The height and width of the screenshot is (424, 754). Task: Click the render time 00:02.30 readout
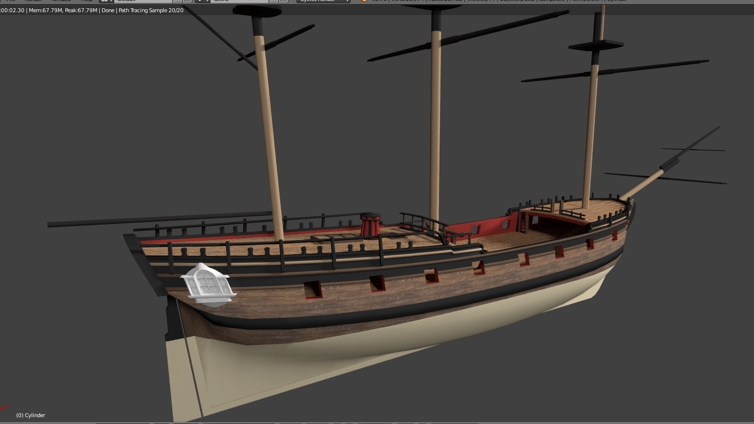point(12,10)
